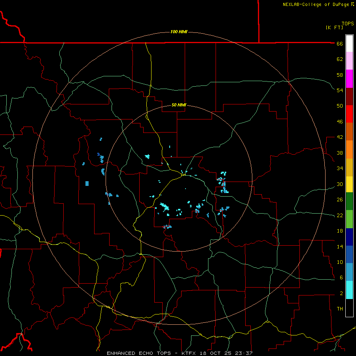356x356 pixels.
Task: Click the gold 38 kft legend swatch
Action: click(x=349, y=167)
